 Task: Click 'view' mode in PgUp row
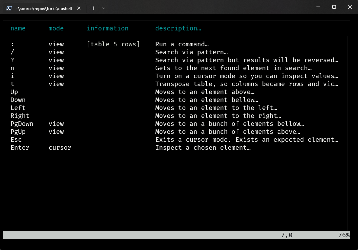pos(56,132)
